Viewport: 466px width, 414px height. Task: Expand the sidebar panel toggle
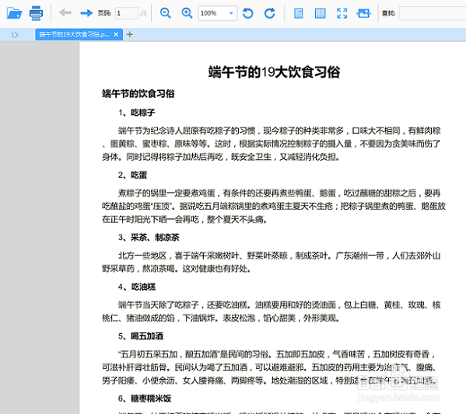tap(15, 35)
